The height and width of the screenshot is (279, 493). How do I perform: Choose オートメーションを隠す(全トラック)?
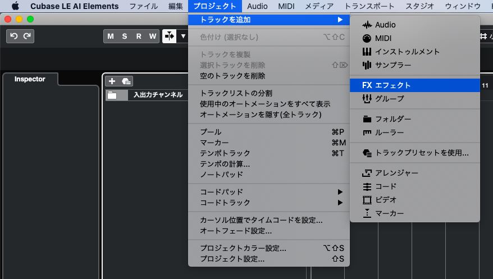269,115
